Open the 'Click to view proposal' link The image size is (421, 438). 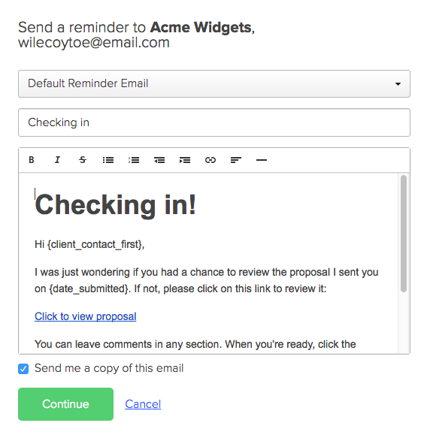coord(85,316)
